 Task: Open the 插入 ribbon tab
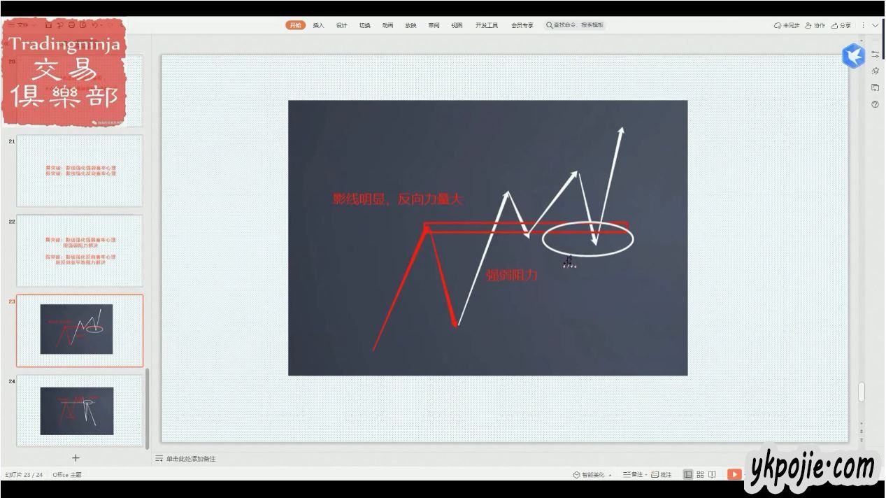[x=318, y=25]
